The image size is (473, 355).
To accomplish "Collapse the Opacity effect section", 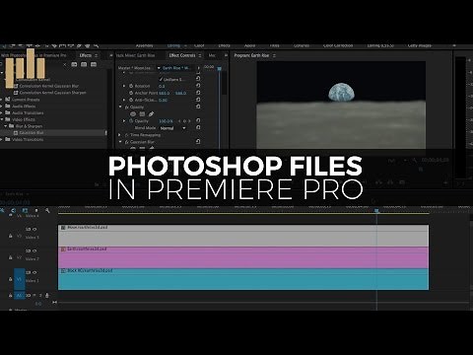I will click(120, 106).
